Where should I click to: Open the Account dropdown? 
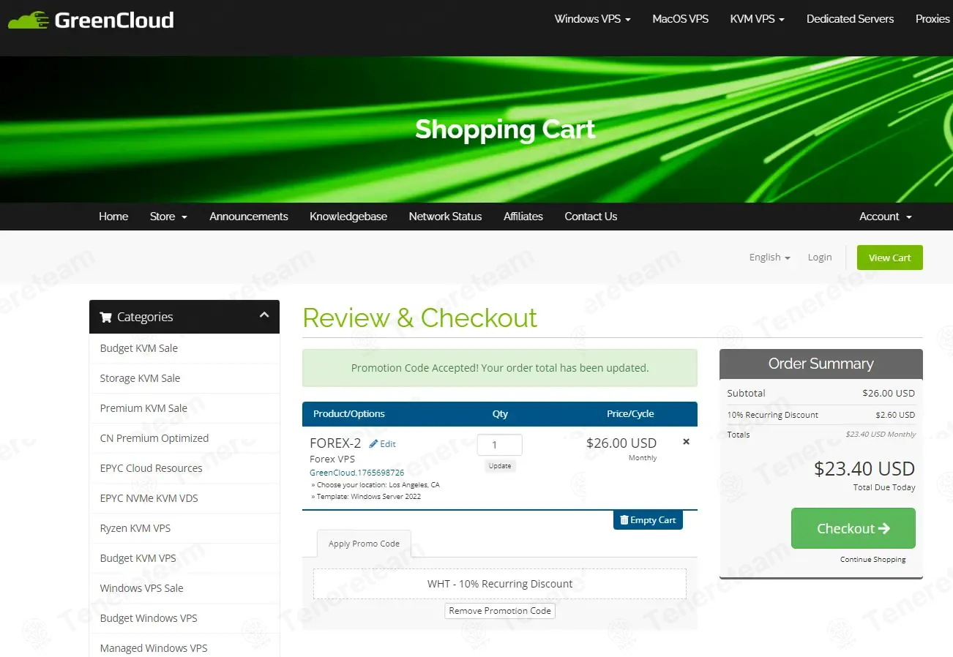click(x=885, y=217)
